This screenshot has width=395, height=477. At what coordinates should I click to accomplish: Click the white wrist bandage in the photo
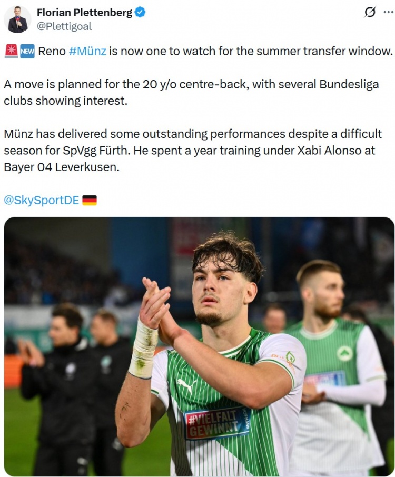[x=143, y=349]
